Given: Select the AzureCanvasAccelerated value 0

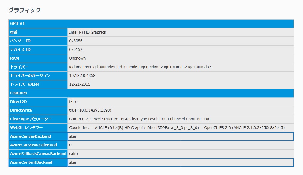Looking at the screenshot, I should pos(70,145).
